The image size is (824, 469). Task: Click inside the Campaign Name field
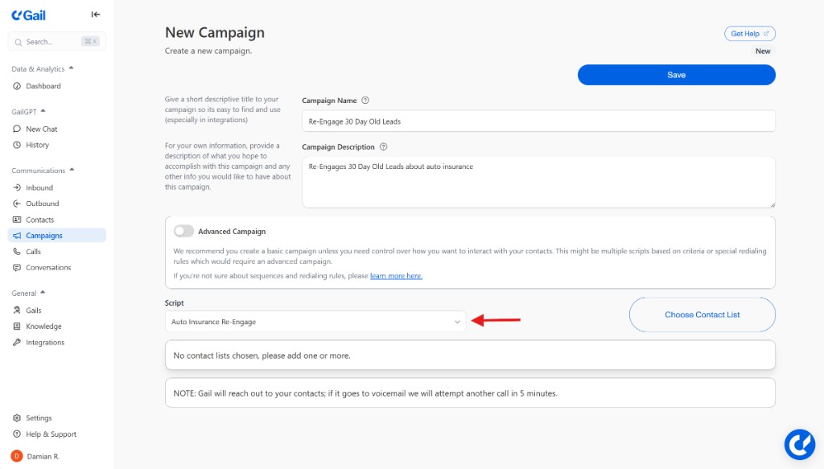[x=539, y=121]
